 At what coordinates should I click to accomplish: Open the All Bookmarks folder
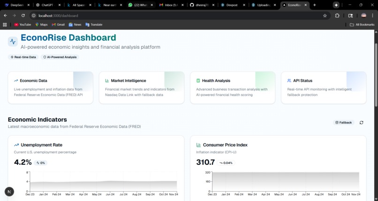coord(362,24)
